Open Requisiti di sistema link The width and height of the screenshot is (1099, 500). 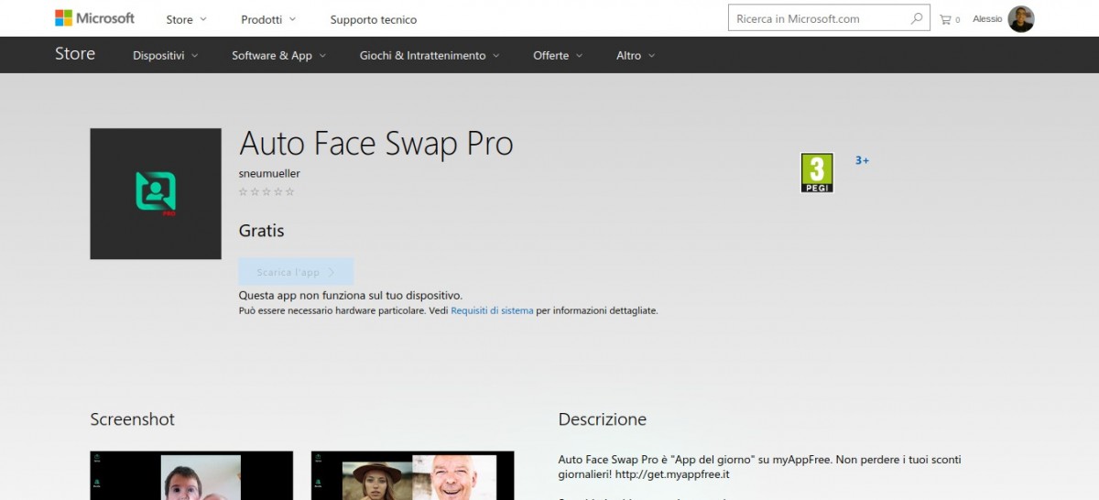pyautogui.click(x=492, y=310)
